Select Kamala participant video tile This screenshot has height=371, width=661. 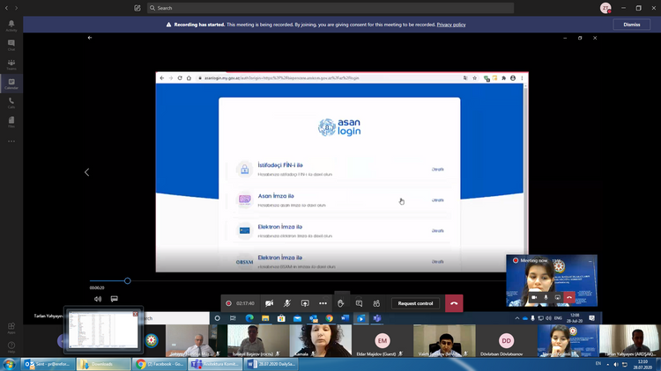point(321,341)
